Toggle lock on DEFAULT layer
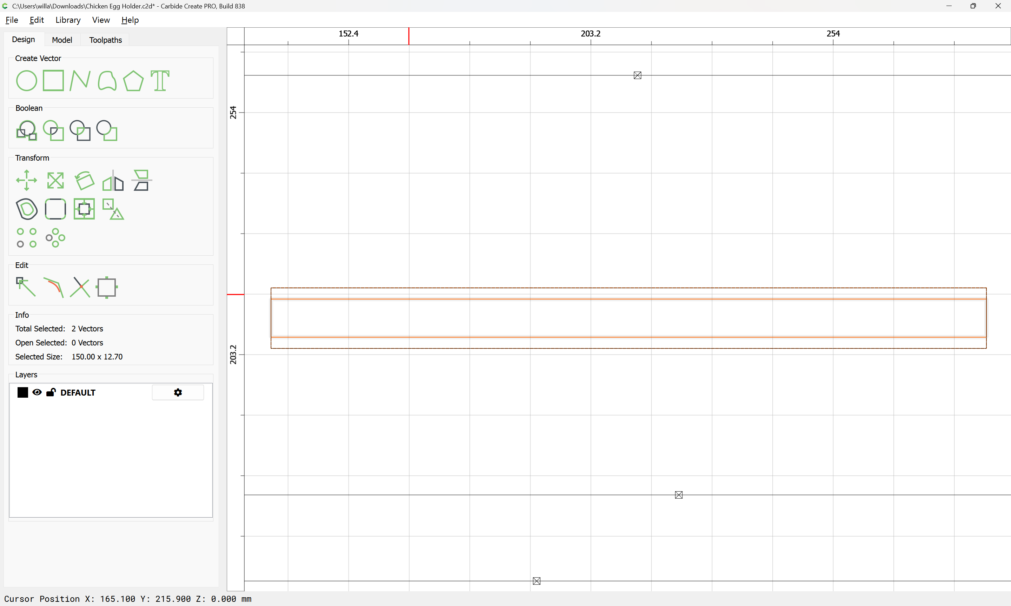The height and width of the screenshot is (606, 1011). tap(51, 392)
